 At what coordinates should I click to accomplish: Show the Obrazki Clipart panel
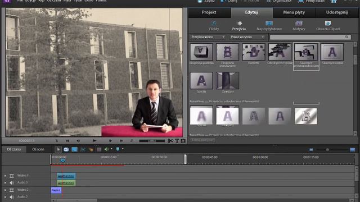coord(328,26)
